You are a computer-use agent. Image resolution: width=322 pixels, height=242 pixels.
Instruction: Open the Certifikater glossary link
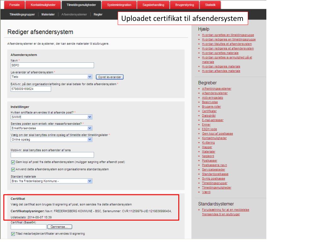pos(209,111)
